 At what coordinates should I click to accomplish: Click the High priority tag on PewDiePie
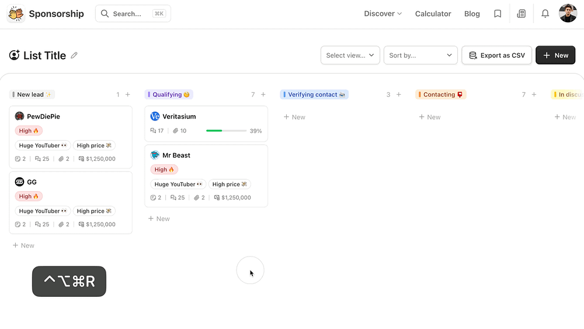(x=29, y=131)
